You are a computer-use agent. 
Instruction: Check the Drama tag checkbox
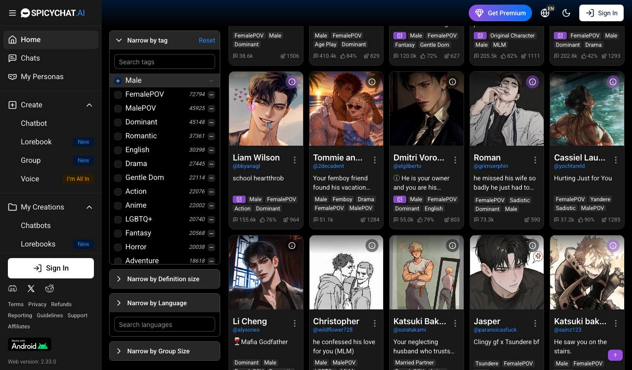118,164
